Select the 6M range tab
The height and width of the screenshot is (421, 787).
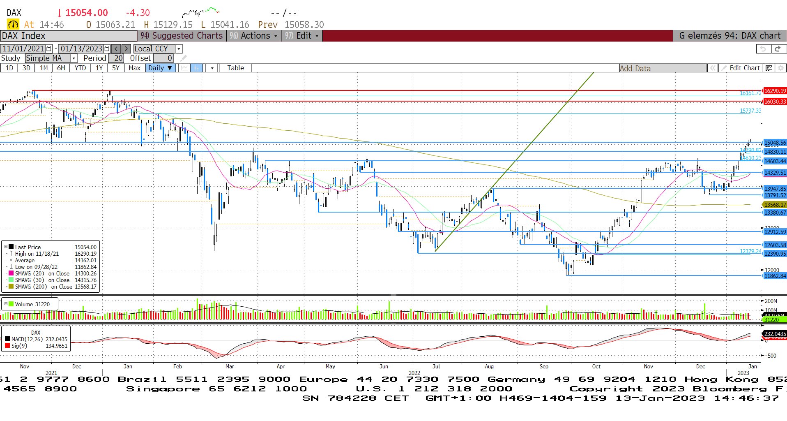pos(61,68)
